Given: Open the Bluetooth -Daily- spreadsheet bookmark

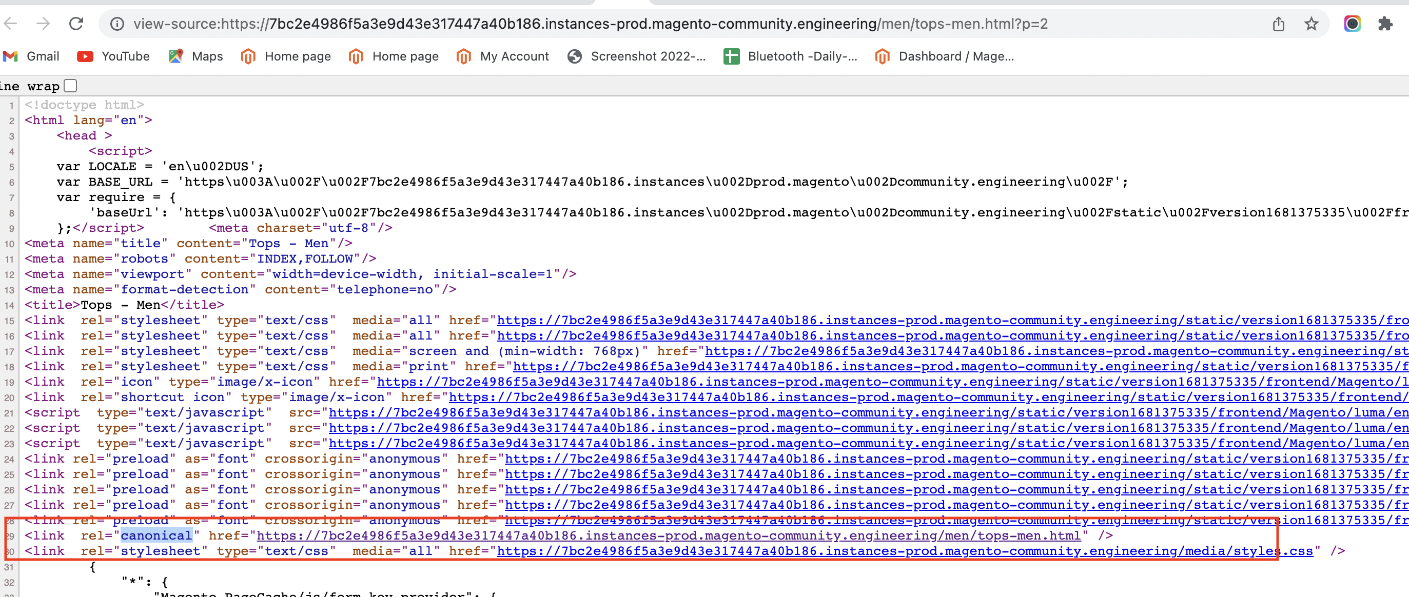Looking at the screenshot, I should (x=790, y=56).
